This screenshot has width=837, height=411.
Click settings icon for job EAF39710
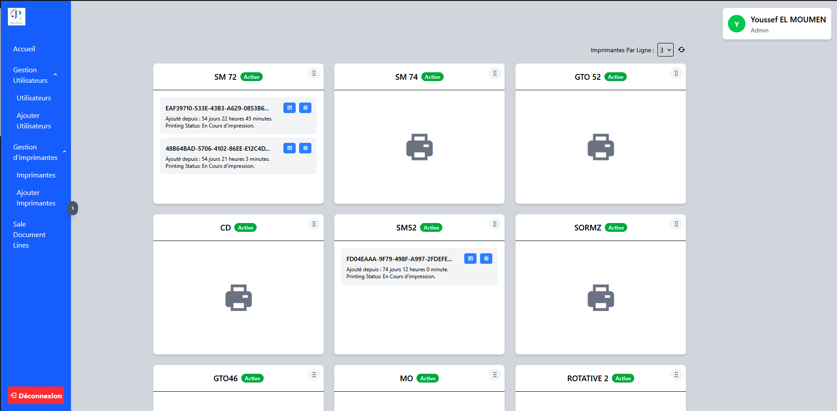pos(305,108)
